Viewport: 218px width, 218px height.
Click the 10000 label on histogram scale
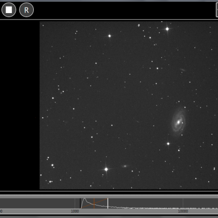183,211
